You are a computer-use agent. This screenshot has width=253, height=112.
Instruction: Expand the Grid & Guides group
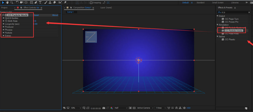coord(4,18)
